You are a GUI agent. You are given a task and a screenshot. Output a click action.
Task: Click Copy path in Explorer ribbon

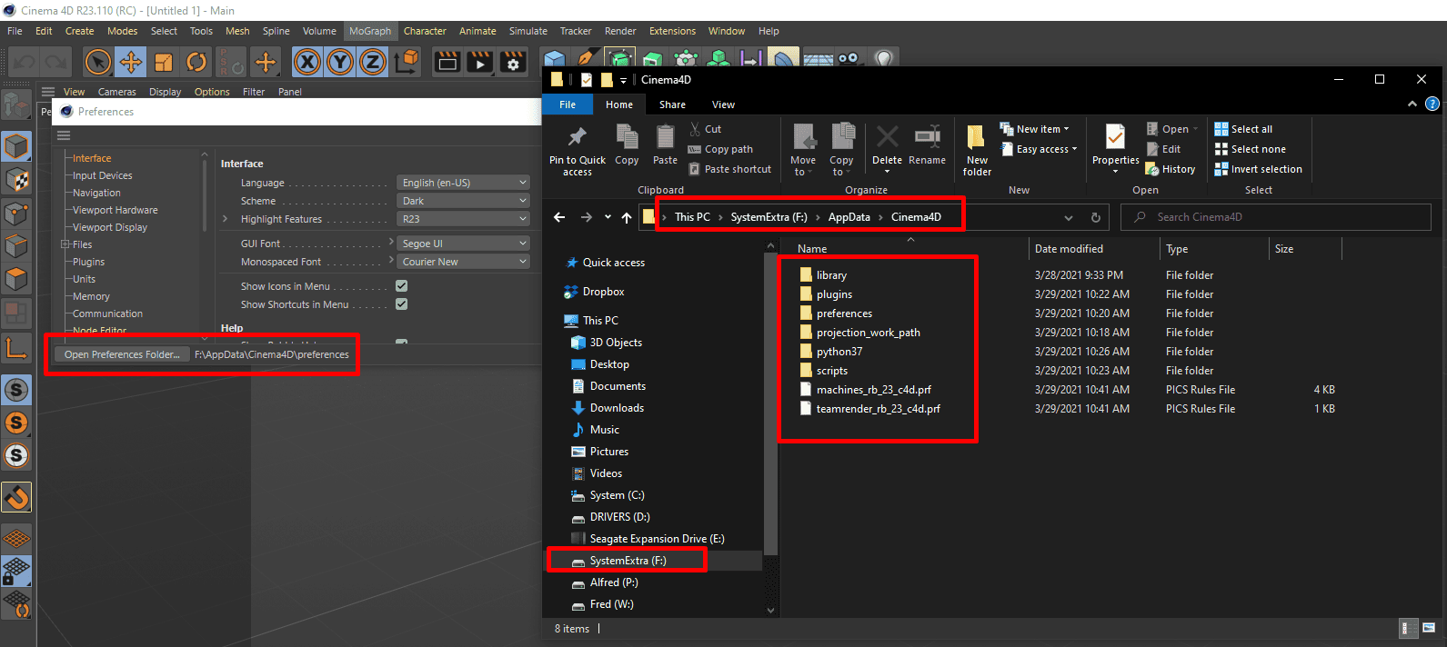point(728,149)
